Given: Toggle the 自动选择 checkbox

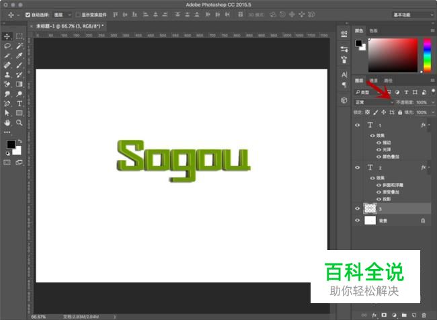Looking at the screenshot, I should pyautogui.click(x=28, y=15).
